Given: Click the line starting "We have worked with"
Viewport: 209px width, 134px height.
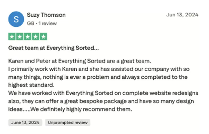Looking at the screenshot, I should pos(103,93).
